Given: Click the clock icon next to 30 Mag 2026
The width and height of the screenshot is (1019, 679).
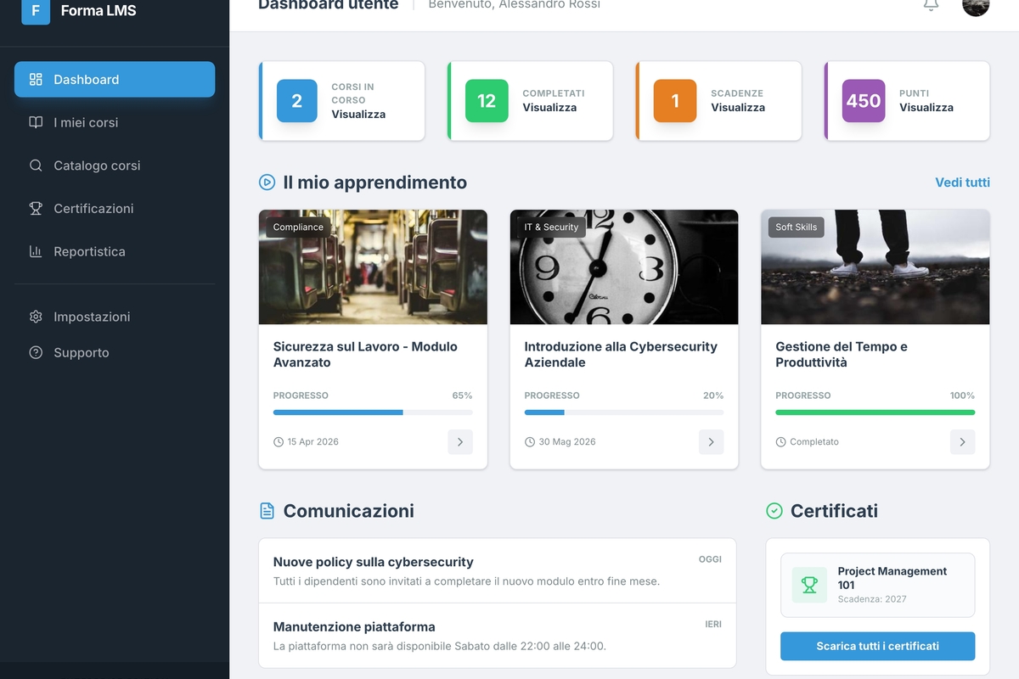Looking at the screenshot, I should click(x=530, y=442).
